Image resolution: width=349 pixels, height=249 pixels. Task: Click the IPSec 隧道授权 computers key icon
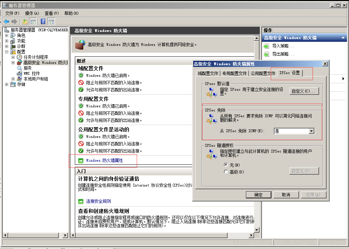(x=212, y=154)
